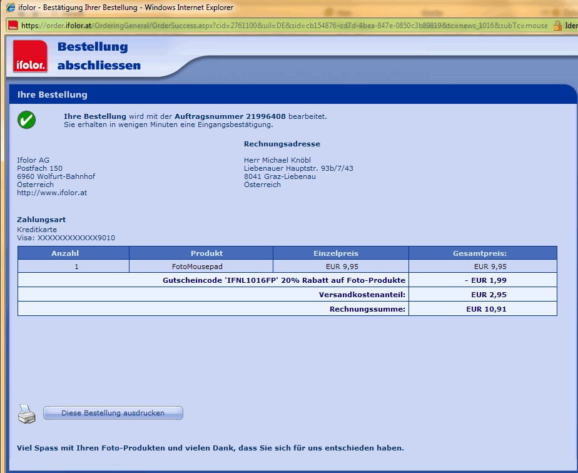Click the Einzelpreis cell 'EUR 9,95'

click(341, 266)
